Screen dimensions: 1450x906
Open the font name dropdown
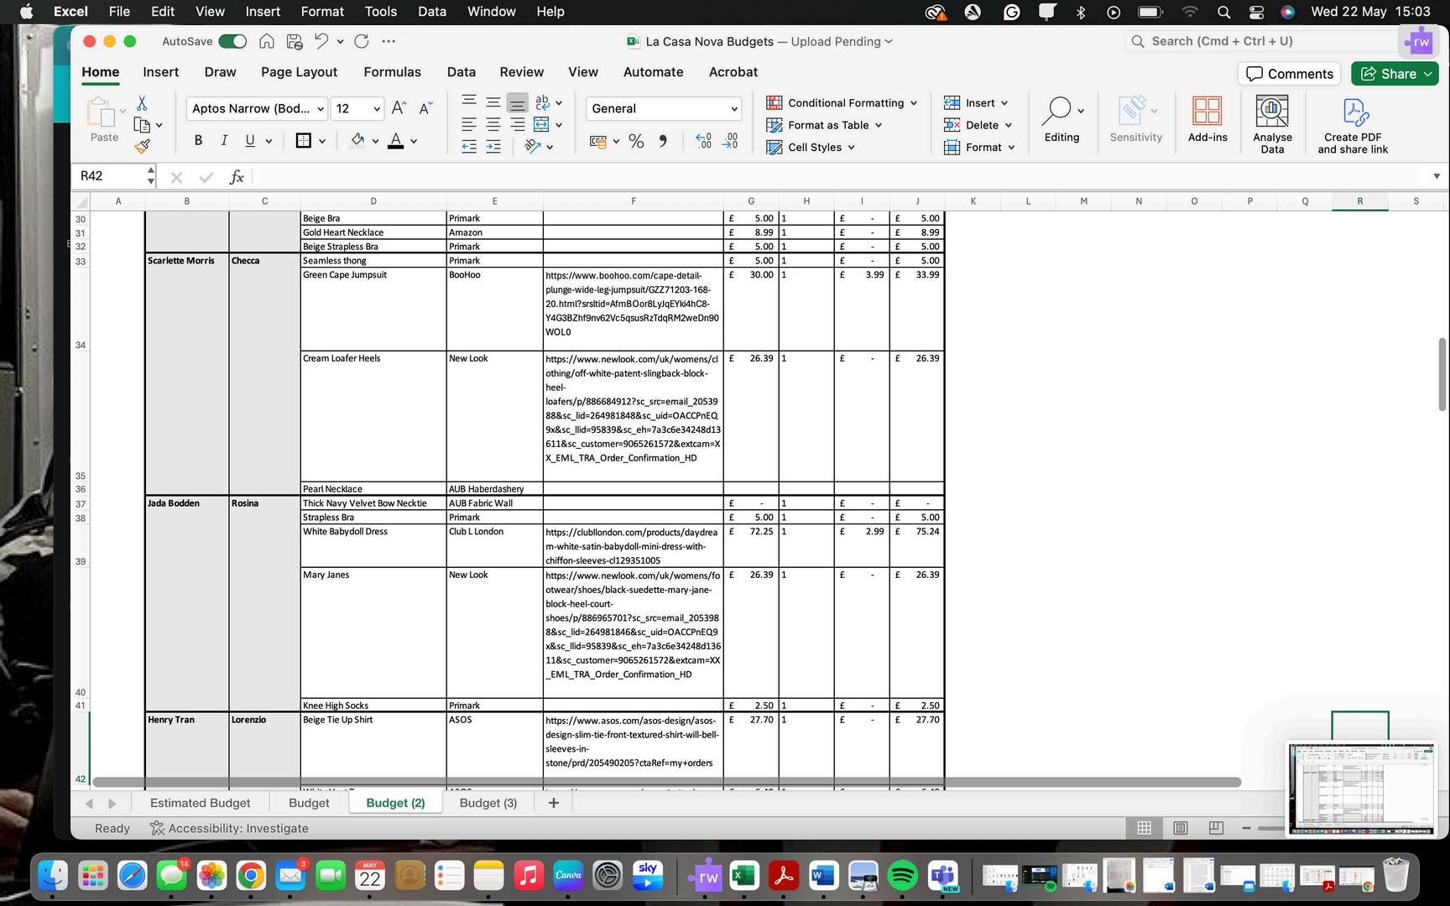pyautogui.click(x=320, y=108)
